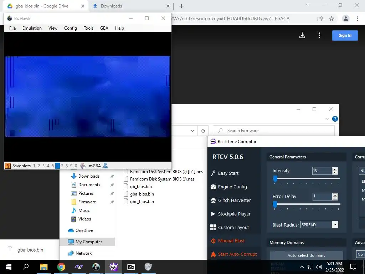Select save slot 0 in BizHawk

click(76, 166)
